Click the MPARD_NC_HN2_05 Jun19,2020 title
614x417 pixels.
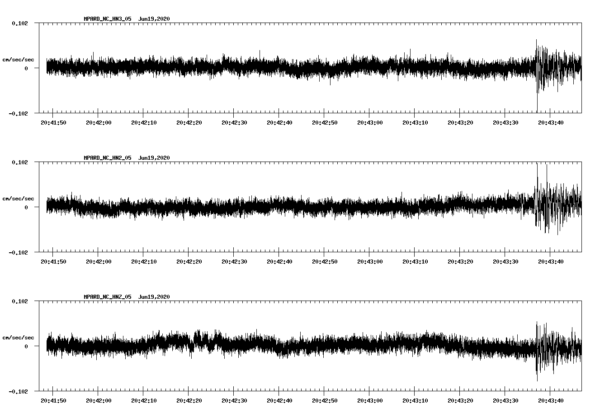point(127,158)
